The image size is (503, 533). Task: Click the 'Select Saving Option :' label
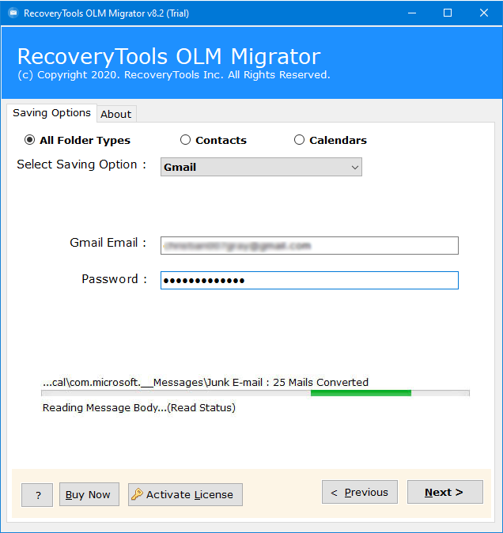[x=81, y=164]
